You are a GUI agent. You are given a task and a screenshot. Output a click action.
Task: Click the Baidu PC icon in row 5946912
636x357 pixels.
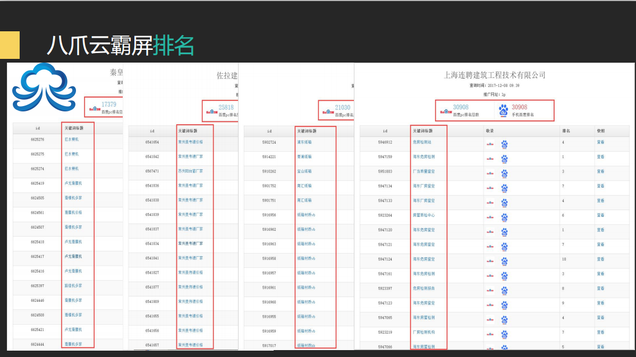pyautogui.click(x=490, y=144)
